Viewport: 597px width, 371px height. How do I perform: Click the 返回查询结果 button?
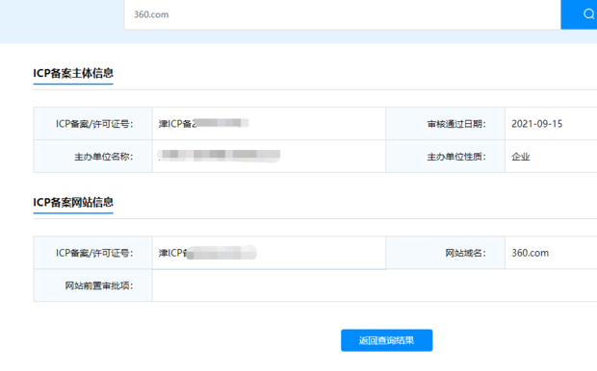[x=386, y=340]
